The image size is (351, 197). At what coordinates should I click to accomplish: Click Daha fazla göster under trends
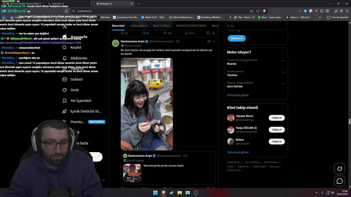pos(238,95)
